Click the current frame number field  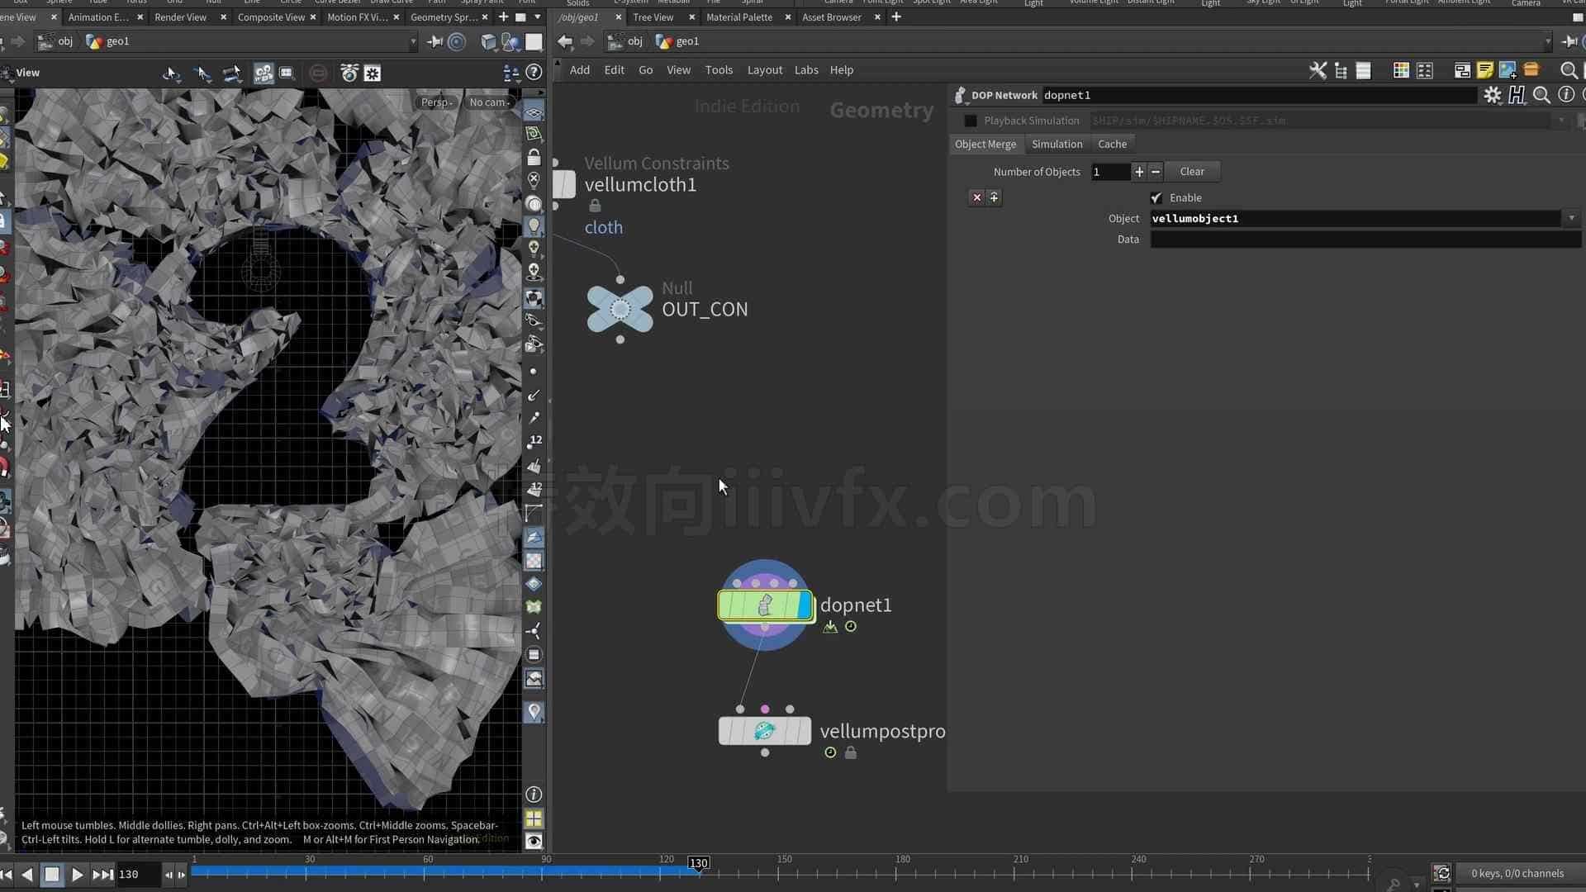click(x=137, y=874)
